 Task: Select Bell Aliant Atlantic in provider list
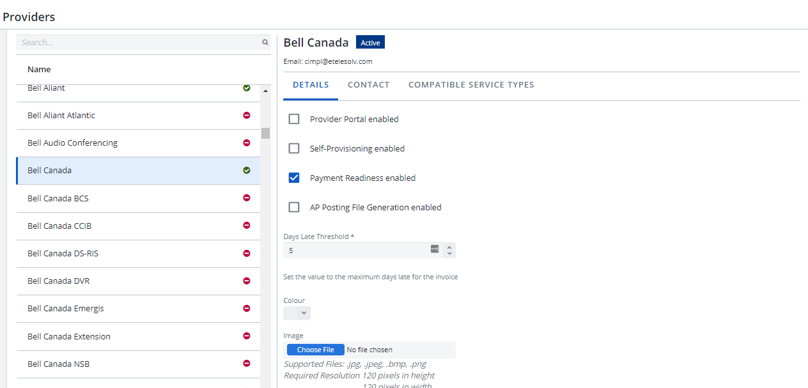[138, 116]
